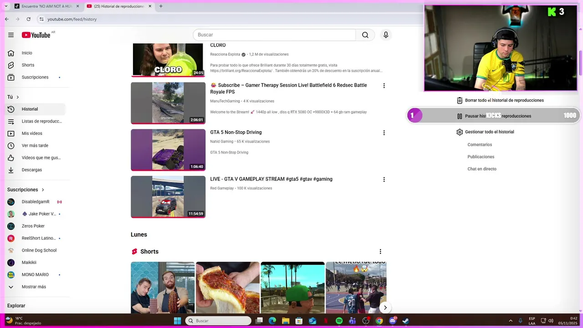This screenshot has width=583, height=328.
Task: Open the GTA 5 Non-Stop Driving title
Action: (236, 132)
